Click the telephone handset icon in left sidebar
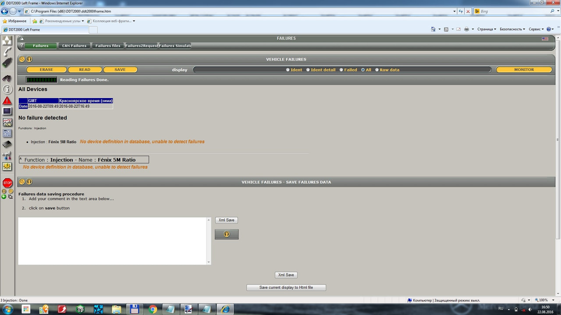Viewport: 561px width, 315px height. (x=7, y=52)
